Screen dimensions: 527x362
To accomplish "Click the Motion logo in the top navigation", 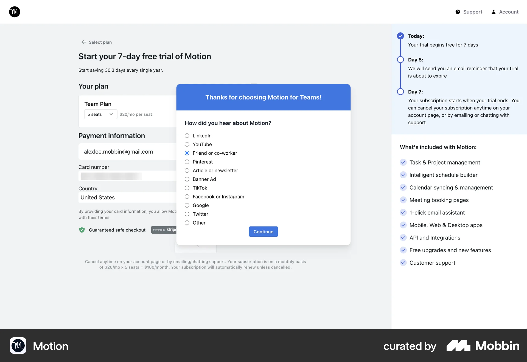I will tap(14, 12).
